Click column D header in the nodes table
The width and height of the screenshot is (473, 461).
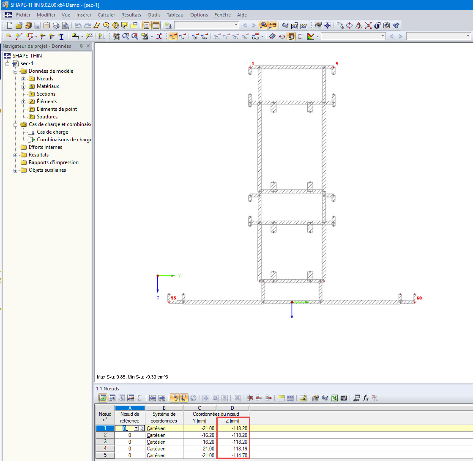[232, 408]
